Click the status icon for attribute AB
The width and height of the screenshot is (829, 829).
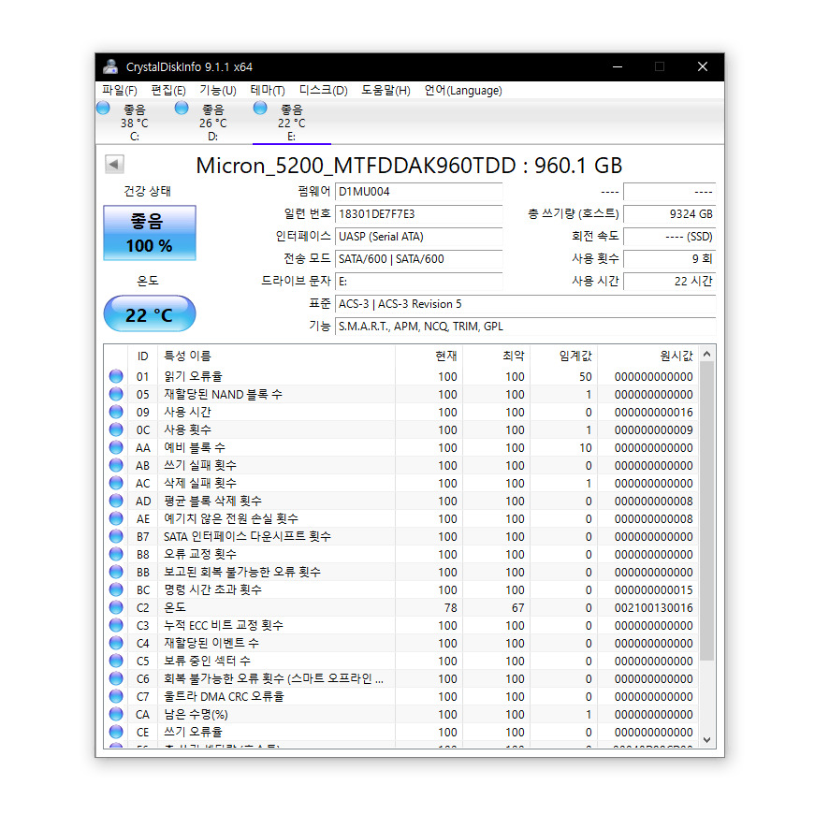pos(116,465)
